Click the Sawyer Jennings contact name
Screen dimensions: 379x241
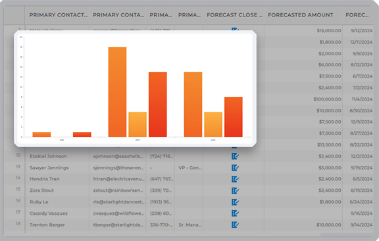click(x=49, y=167)
